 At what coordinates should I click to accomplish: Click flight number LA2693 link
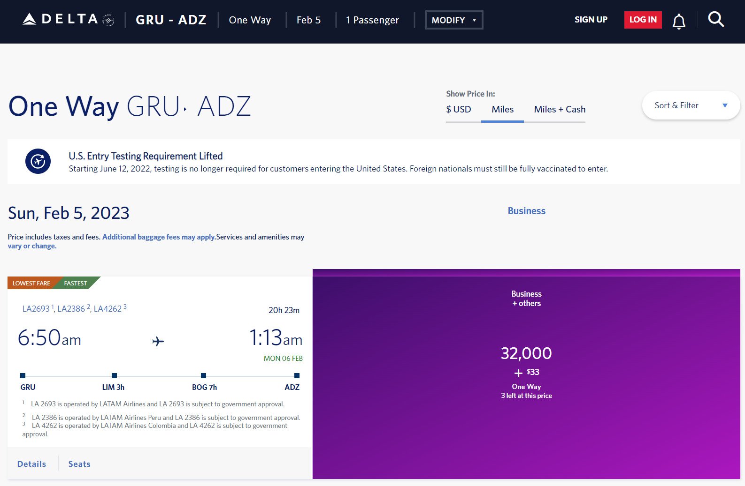(36, 309)
